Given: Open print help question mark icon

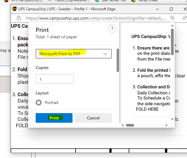Looking at the screenshot, I should (112, 28).
